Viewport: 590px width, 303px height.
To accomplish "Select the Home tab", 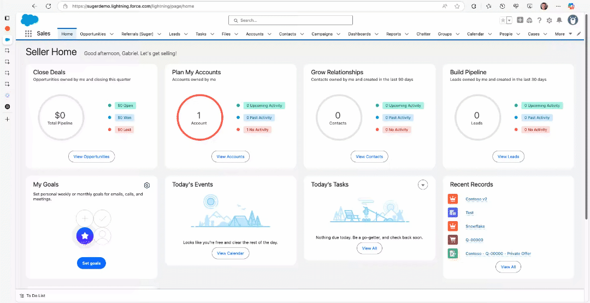I will tap(67, 34).
